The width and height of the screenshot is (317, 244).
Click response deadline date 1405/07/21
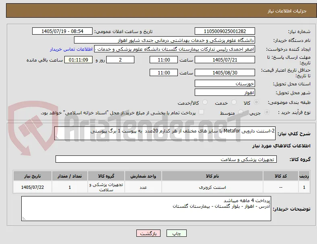point(224,60)
